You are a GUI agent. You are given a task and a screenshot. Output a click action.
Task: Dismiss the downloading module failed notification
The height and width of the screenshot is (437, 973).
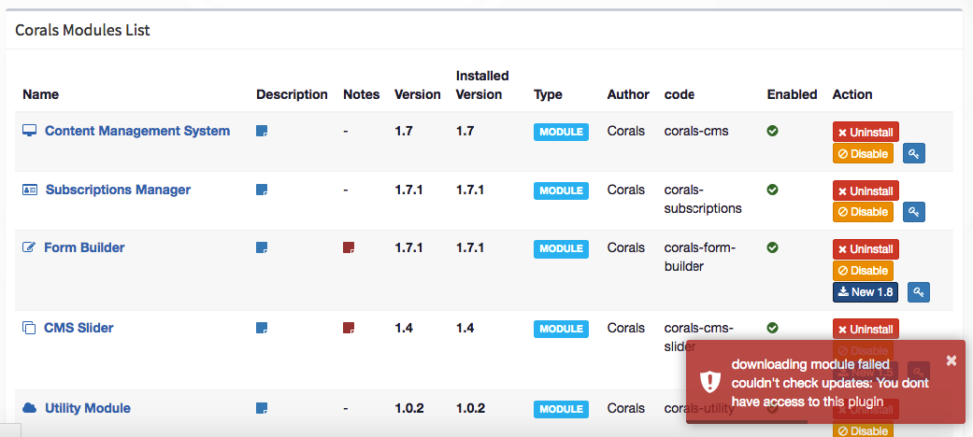(x=952, y=360)
